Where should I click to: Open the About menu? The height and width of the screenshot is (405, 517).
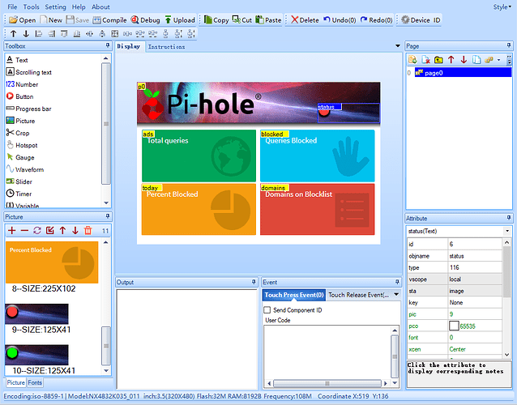point(100,7)
